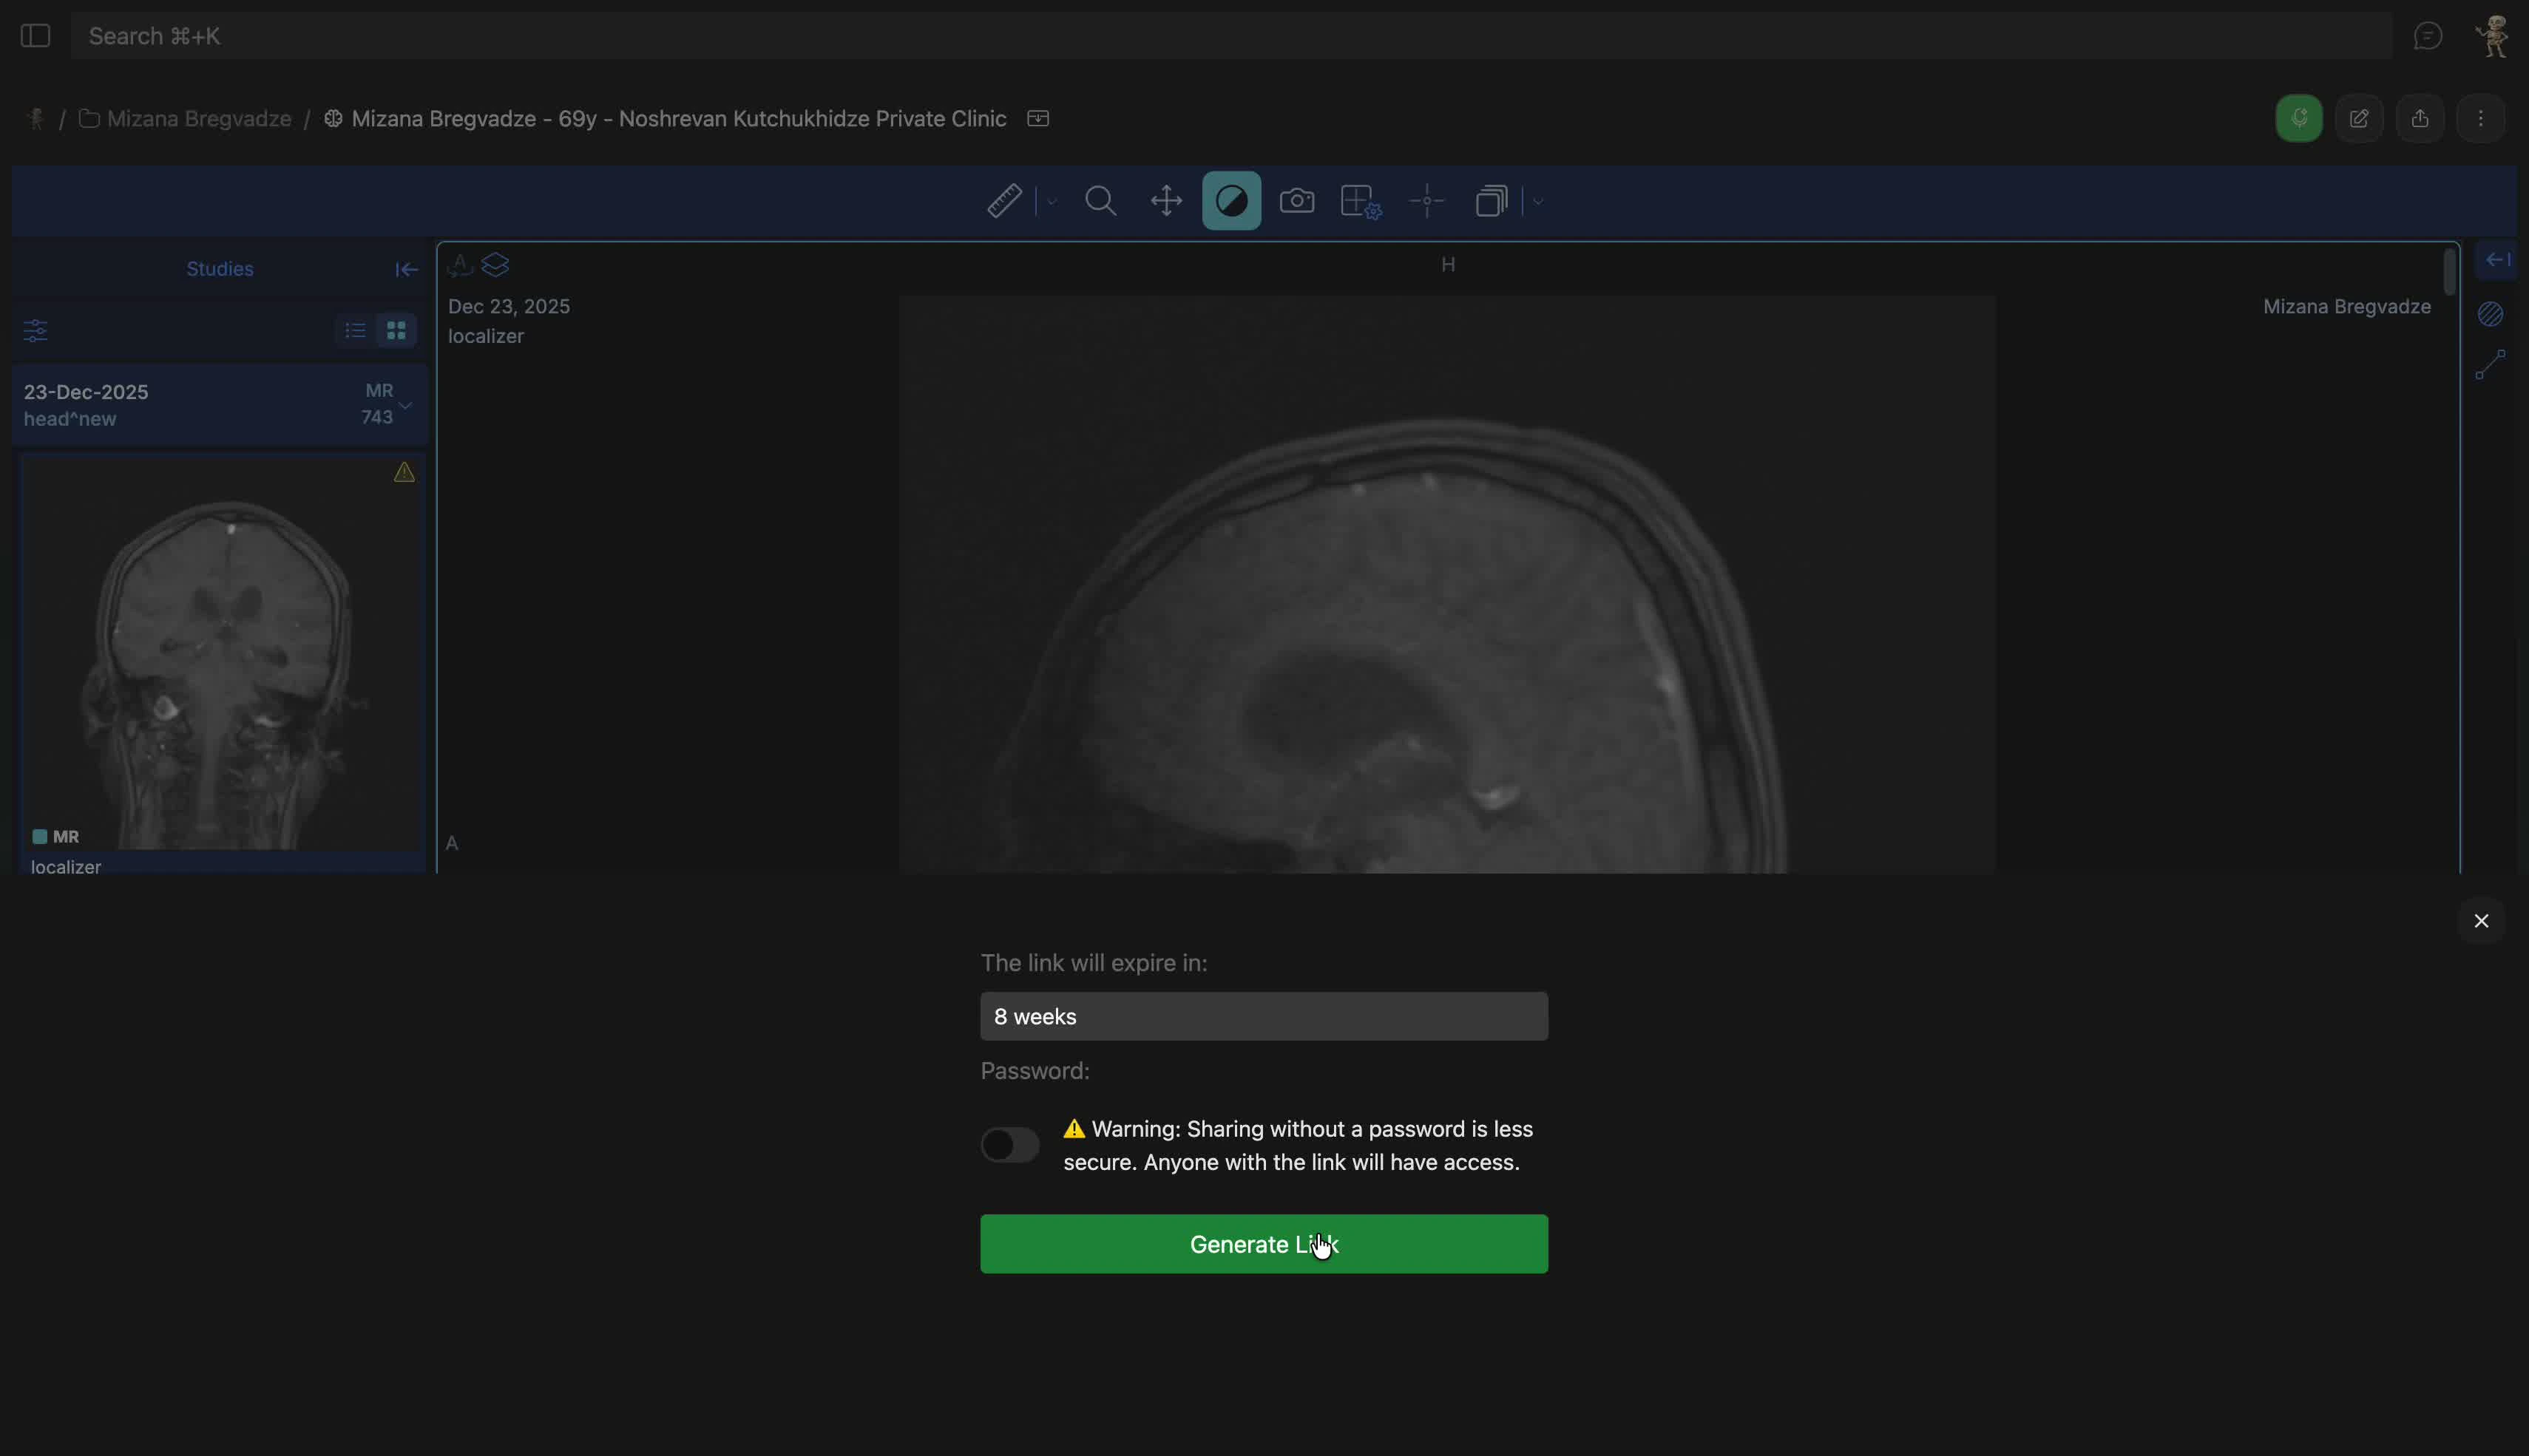Image resolution: width=2529 pixels, height=1456 pixels.
Task: Open the link expiry dropdown
Action: click(1264, 1016)
